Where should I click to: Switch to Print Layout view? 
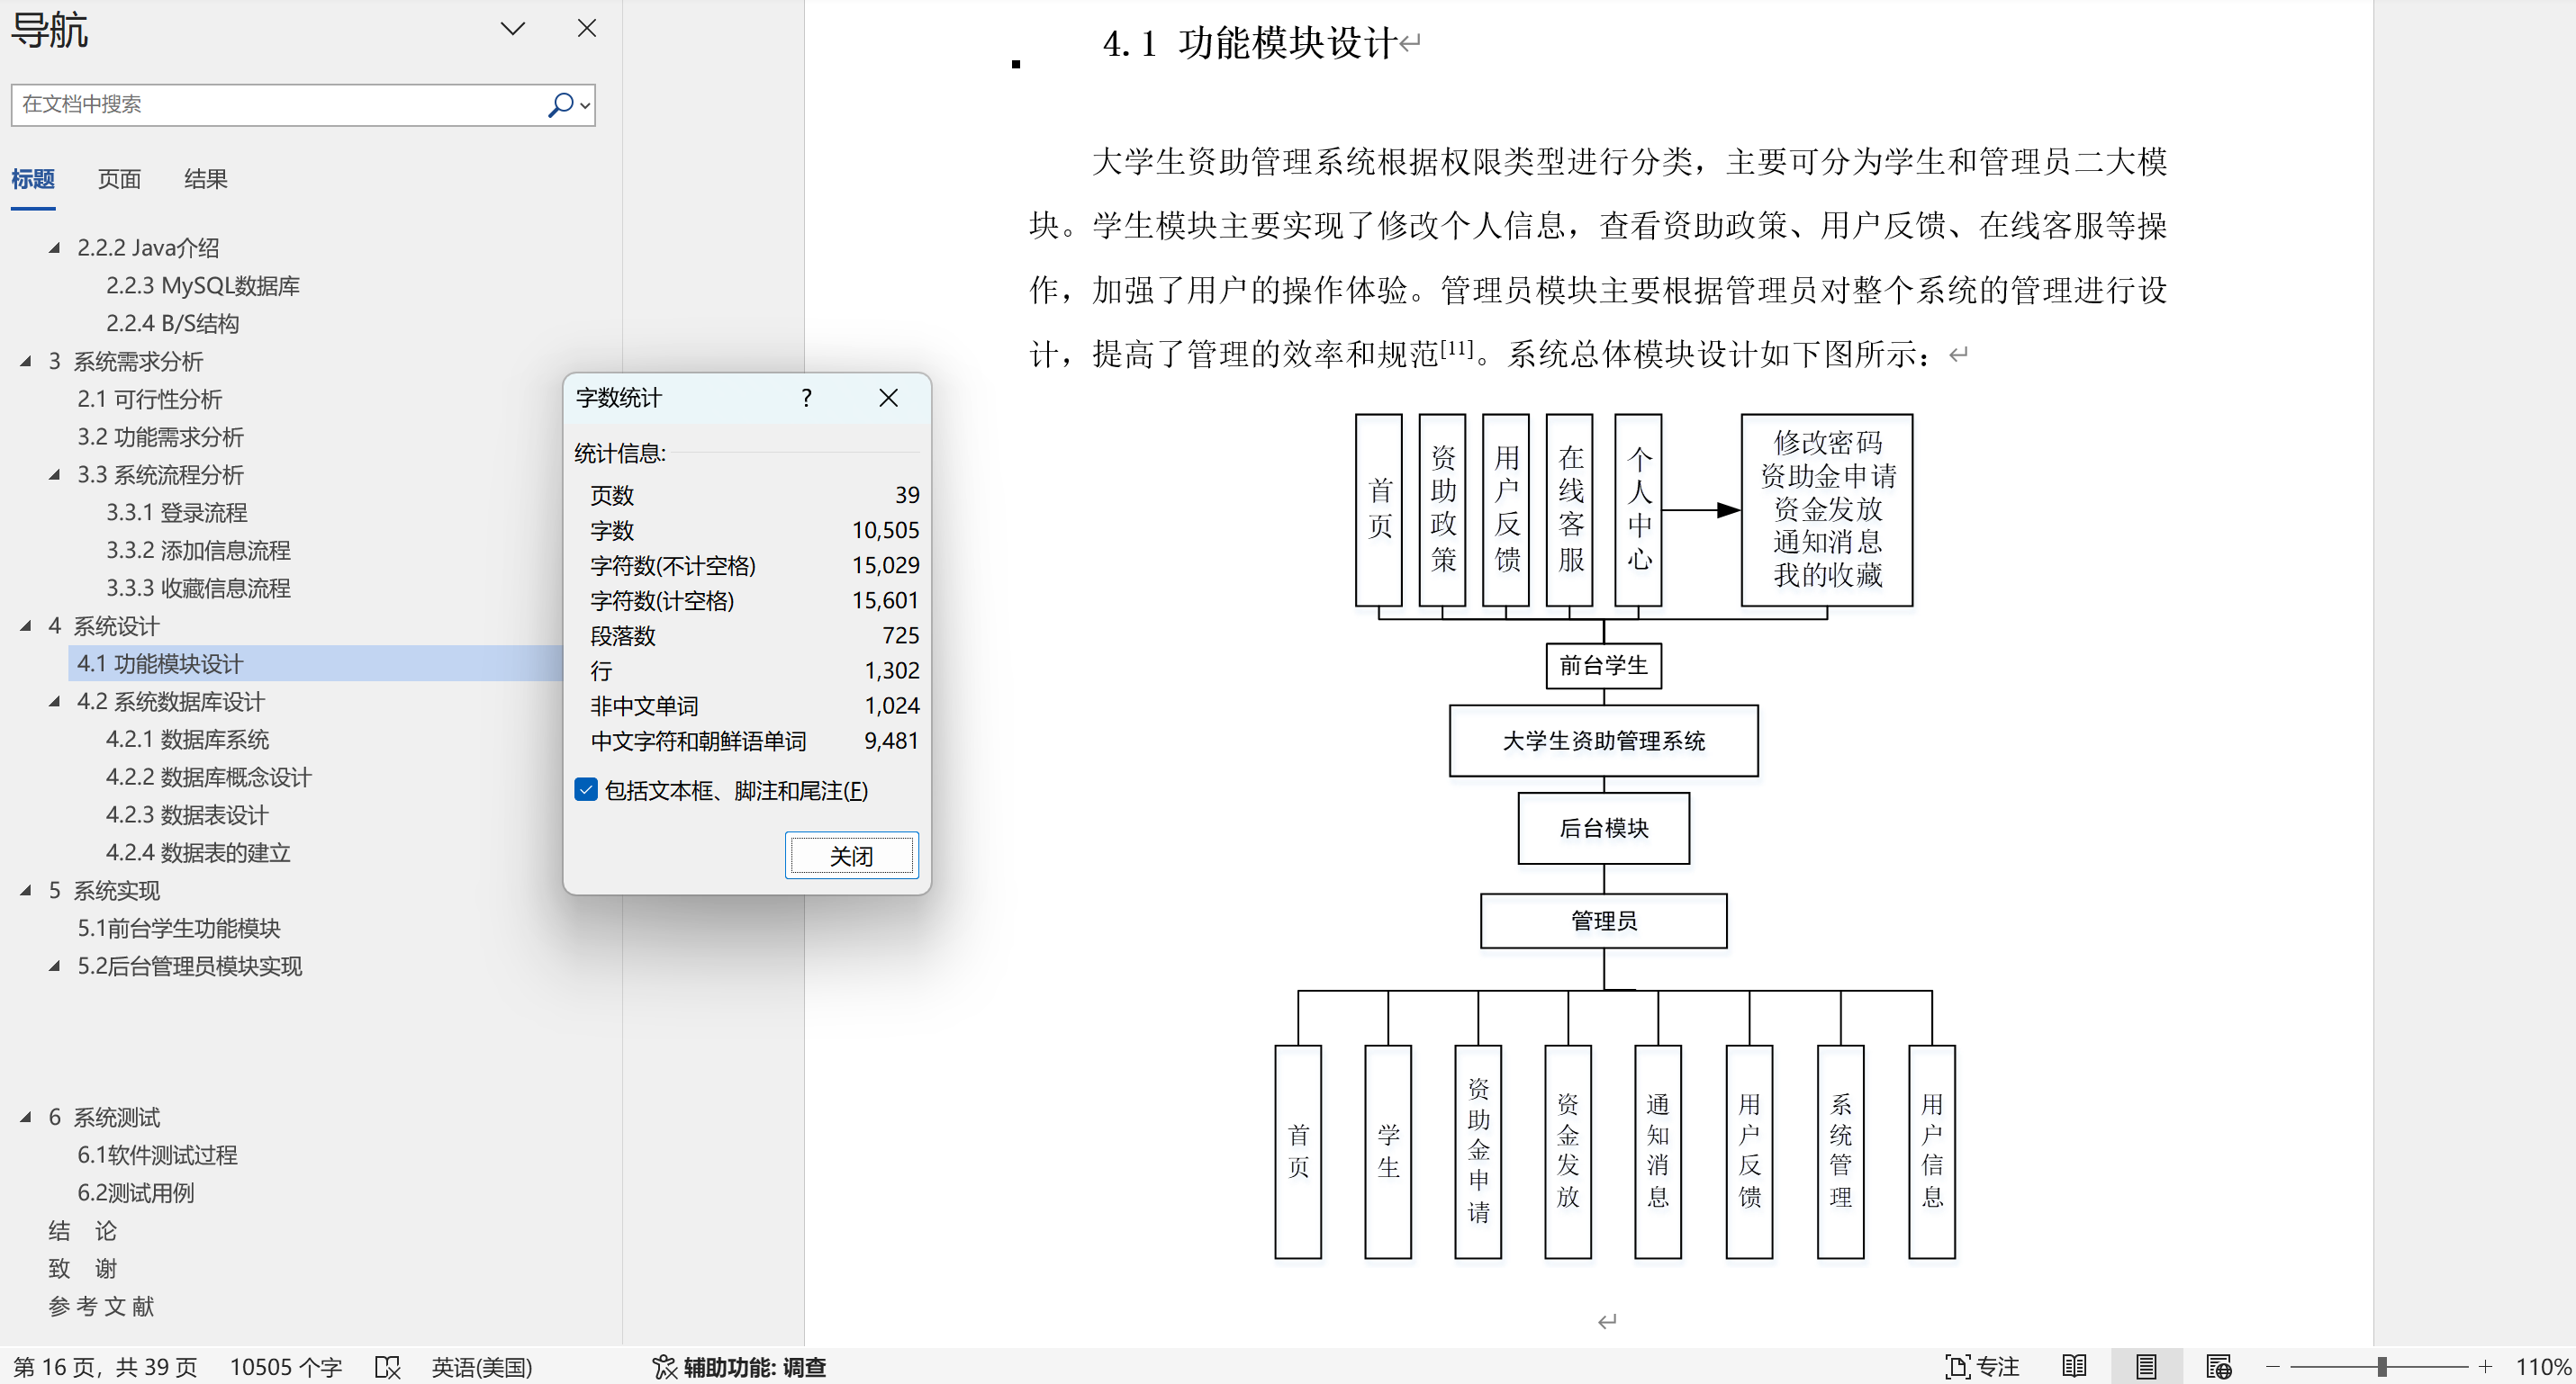[x=2146, y=1366]
